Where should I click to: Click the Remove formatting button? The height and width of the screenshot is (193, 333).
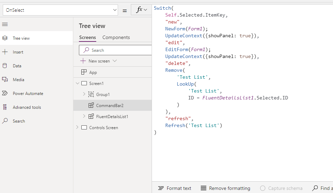(x=225, y=188)
